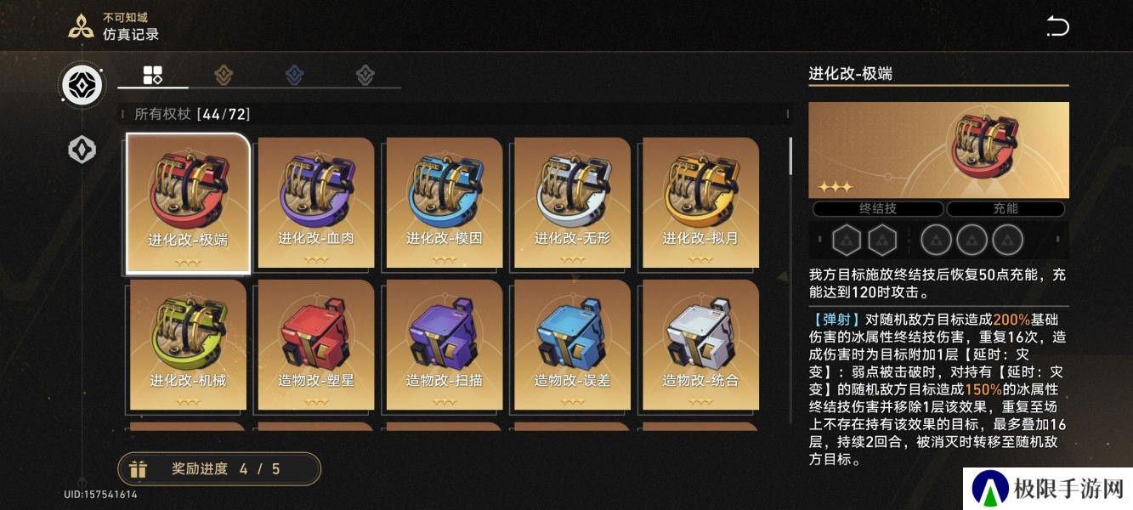Screen dimensions: 1133x510
Task: Select the first hexagon slot icon
Action: (x=847, y=241)
